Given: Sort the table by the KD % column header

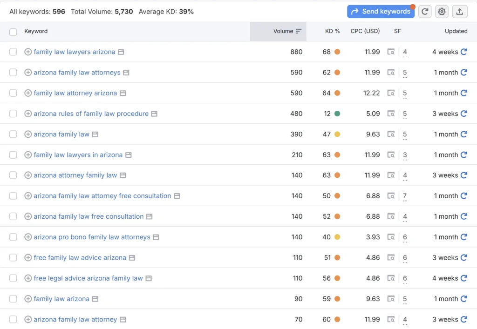Looking at the screenshot, I should point(333,31).
